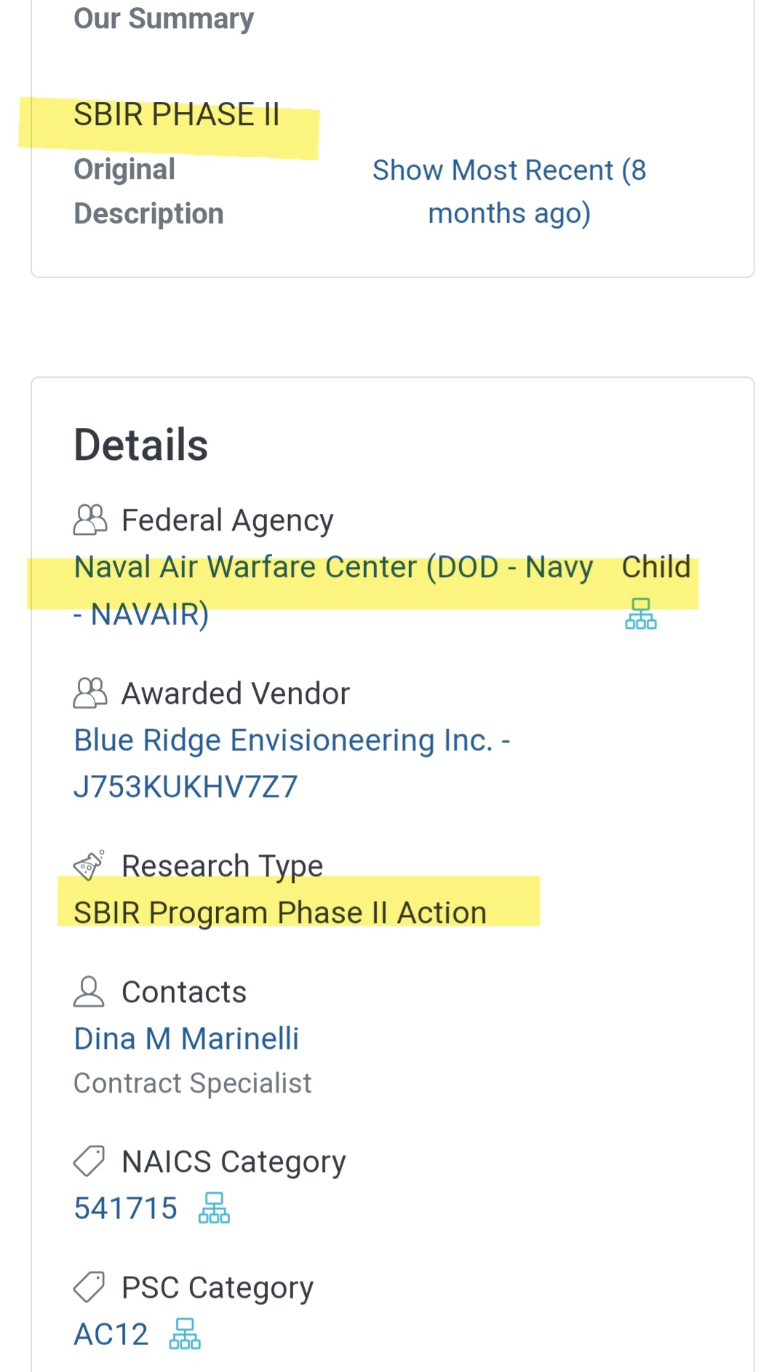Image resolution: width=780 pixels, height=1372 pixels.
Task: Select the Original Description label
Action: 148,191
